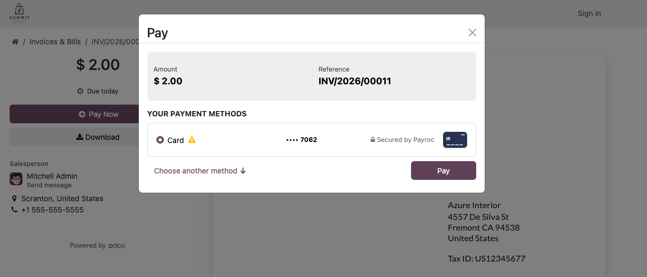Select the Card radio button
This screenshot has width=647, height=277.
click(160, 140)
